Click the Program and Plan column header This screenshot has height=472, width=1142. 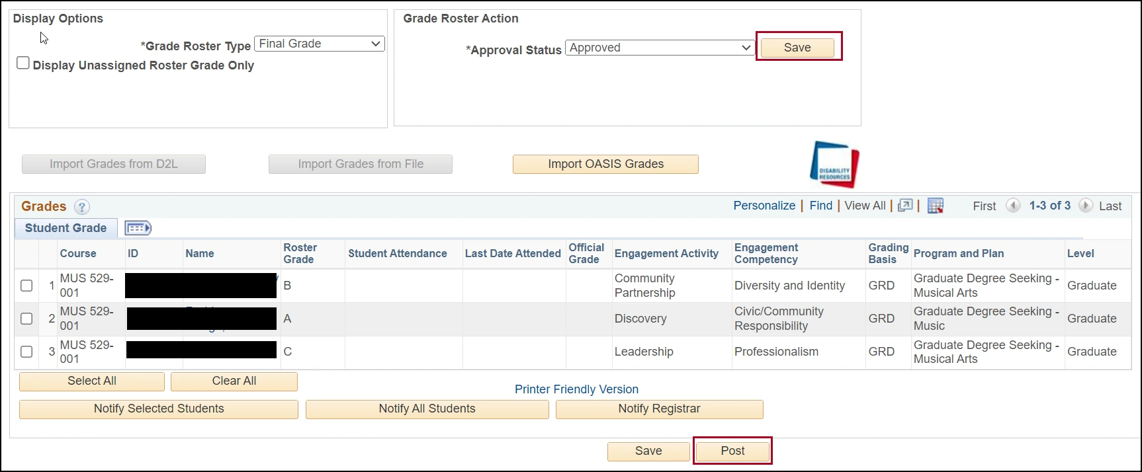[x=959, y=254]
